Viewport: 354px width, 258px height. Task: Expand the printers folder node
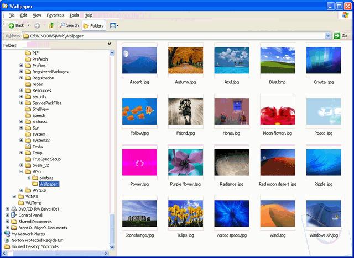[x=28, y=178]
